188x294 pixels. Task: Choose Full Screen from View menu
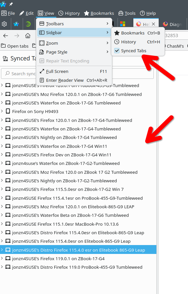pos(74,71)
